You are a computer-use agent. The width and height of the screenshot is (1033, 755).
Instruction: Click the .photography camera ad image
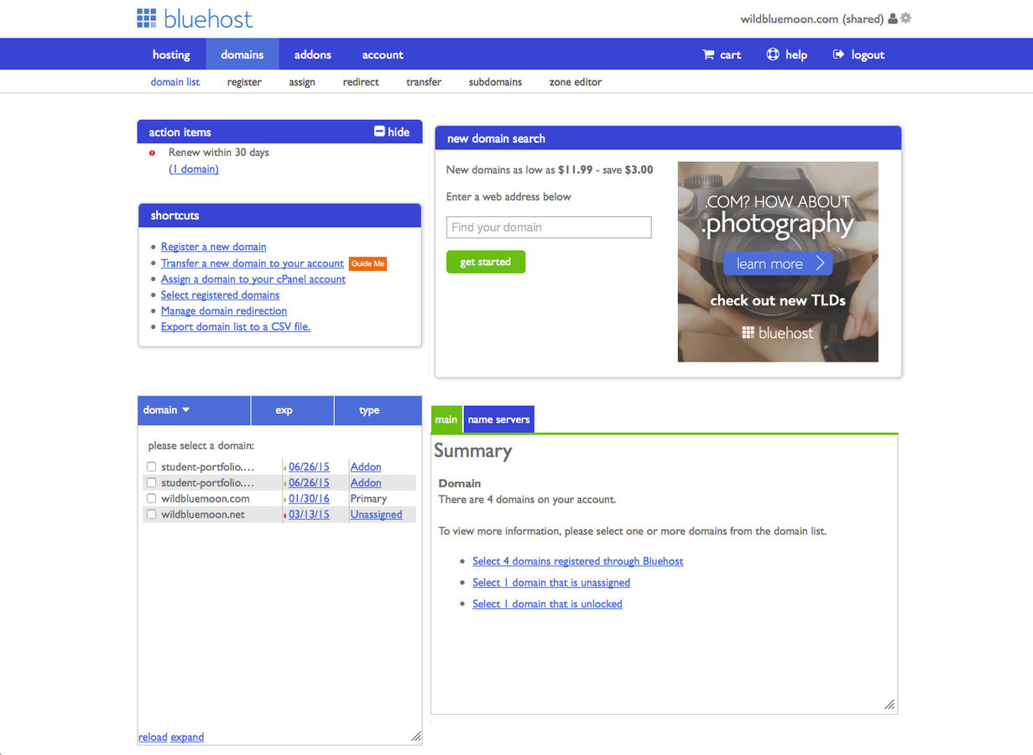778,262
